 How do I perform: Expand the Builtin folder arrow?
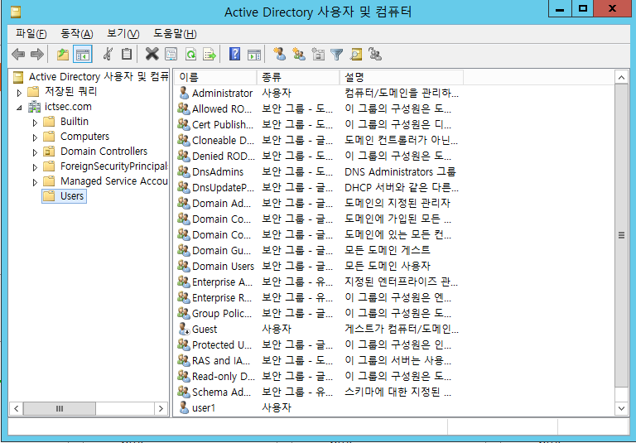[x=35, y=123]
